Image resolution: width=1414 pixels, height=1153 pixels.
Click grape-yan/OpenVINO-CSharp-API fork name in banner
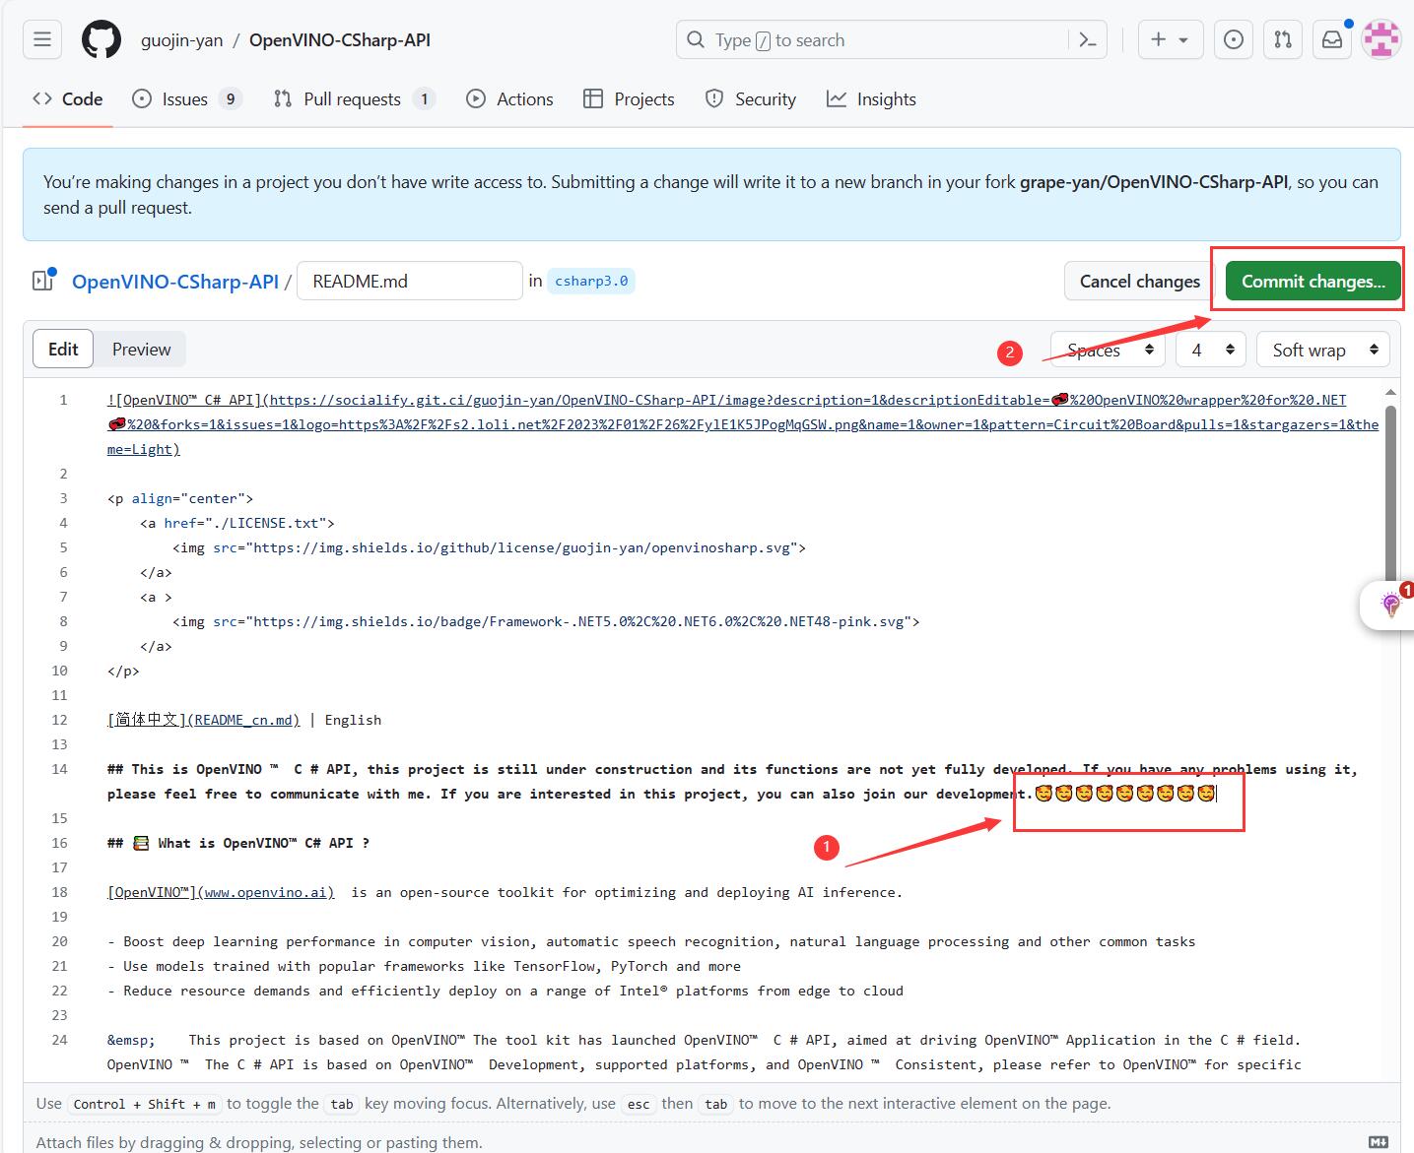pos(1154,181)
